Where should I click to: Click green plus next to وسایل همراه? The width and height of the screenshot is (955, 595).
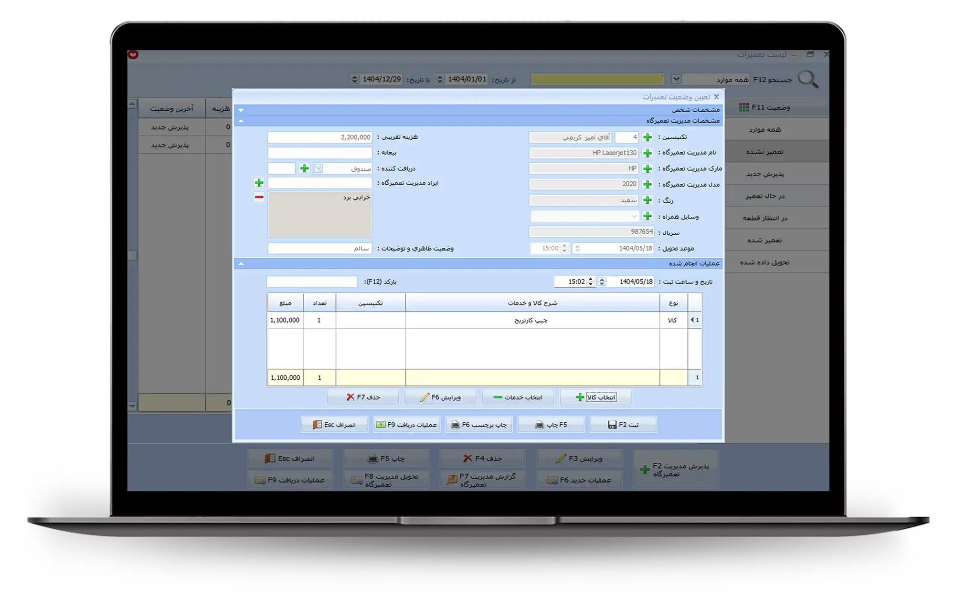tap(647, 216)
